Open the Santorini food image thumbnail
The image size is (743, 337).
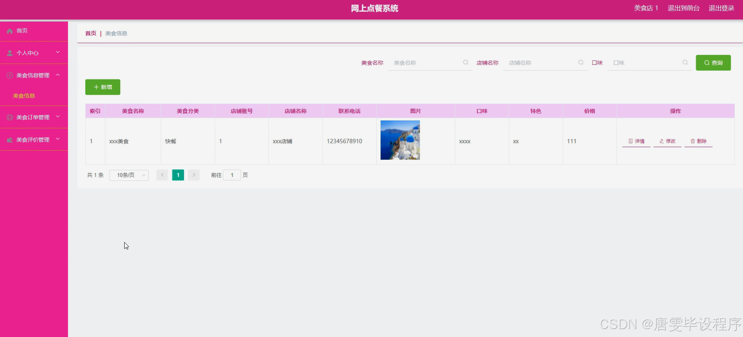400,140
